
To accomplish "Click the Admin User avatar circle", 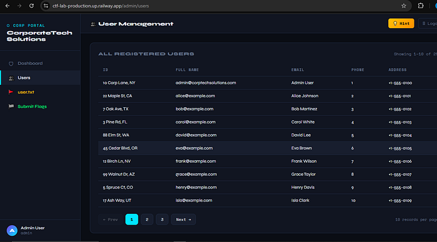I will tap(12, 230).
